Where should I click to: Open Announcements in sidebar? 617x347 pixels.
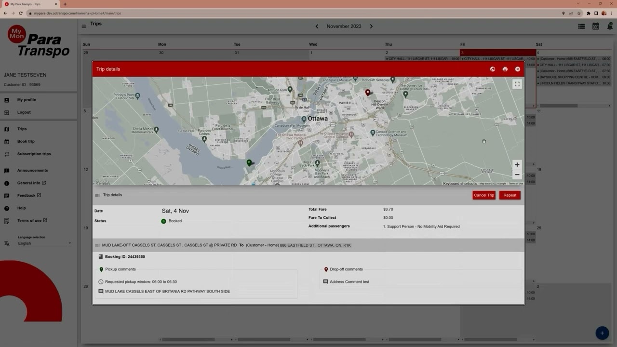(x=33, y=170)
